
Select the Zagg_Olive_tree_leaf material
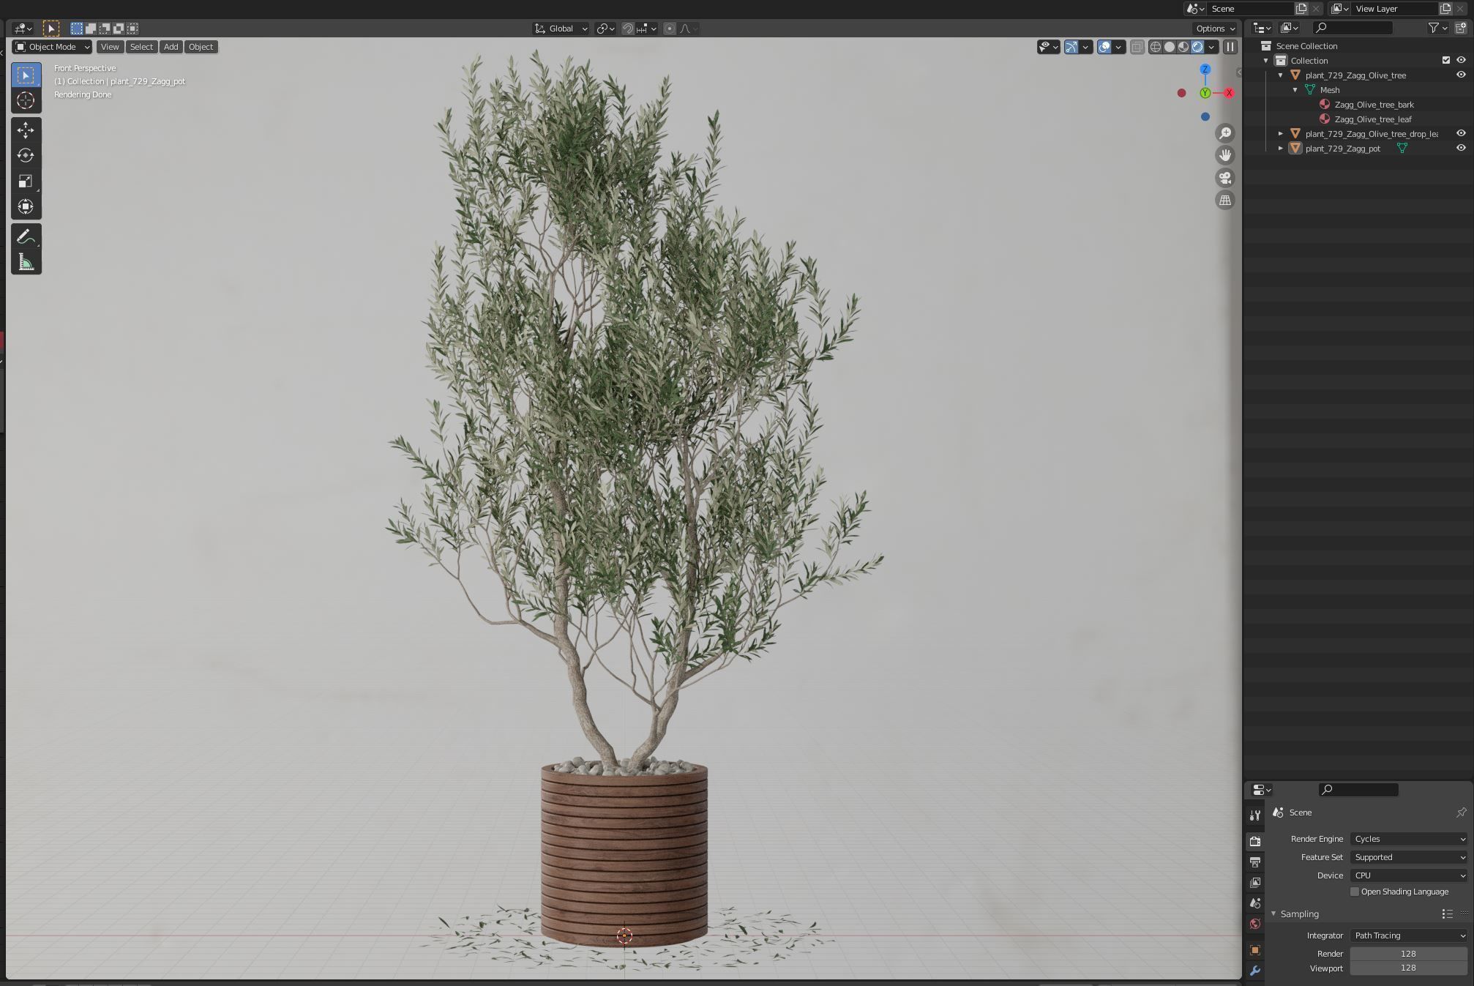point(1373,119)
